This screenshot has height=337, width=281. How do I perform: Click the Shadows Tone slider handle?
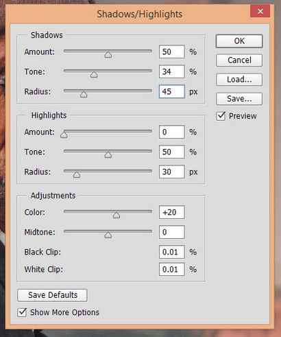94,75
